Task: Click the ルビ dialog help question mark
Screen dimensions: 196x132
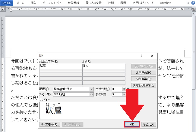Action: point(141,56)
